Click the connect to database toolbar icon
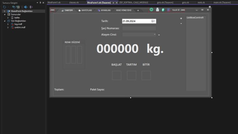 coord(14,7)
